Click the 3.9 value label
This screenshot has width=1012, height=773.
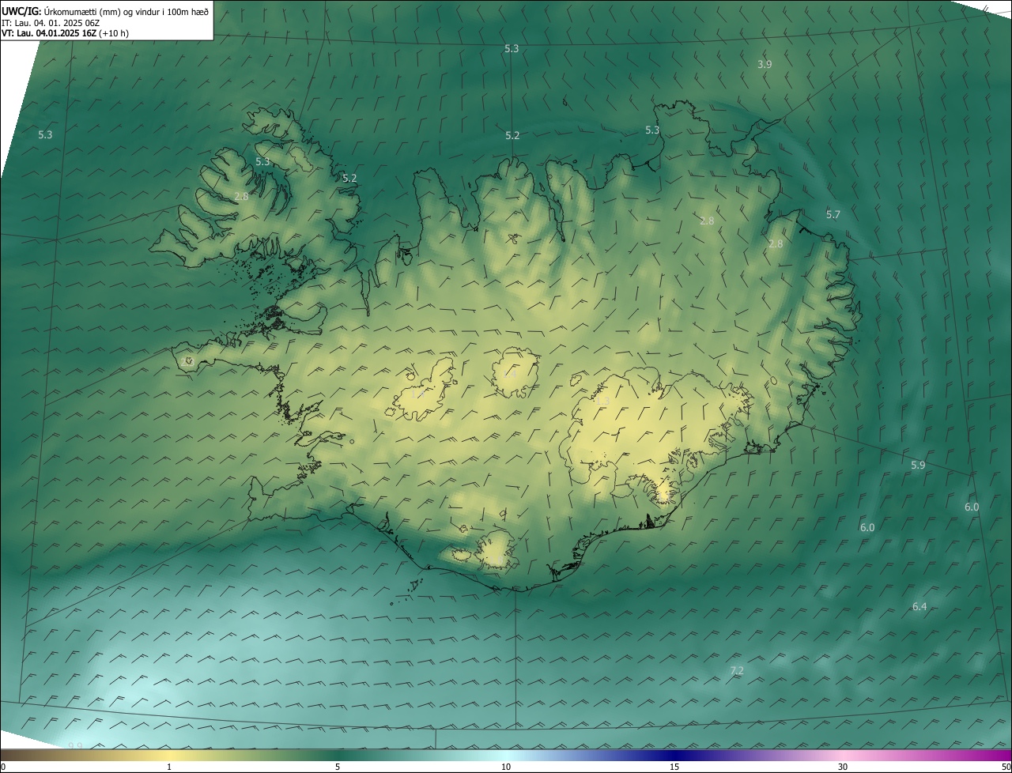click(x=765, y=64)
